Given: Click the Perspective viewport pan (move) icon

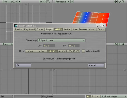Looking at the screenshot, I should point(116,2).
